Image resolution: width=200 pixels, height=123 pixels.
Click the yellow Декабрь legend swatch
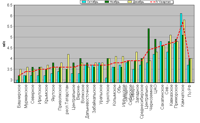tap(130, 2)
